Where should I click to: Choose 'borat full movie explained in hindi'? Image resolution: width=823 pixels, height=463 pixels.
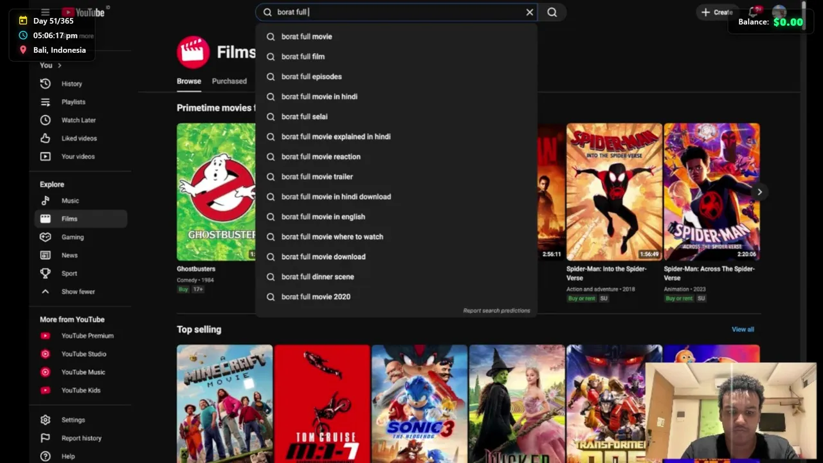[x=396, y=136]
